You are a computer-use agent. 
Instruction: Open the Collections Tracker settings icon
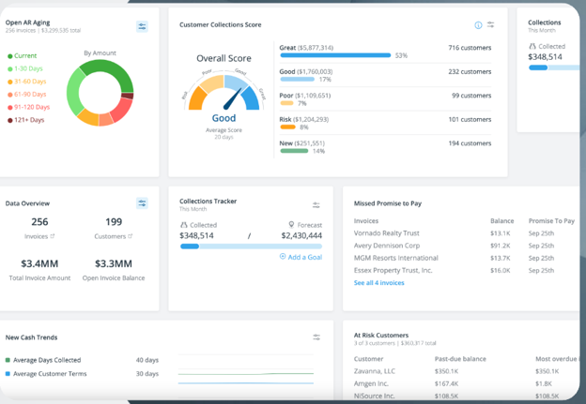coord(316,205)
